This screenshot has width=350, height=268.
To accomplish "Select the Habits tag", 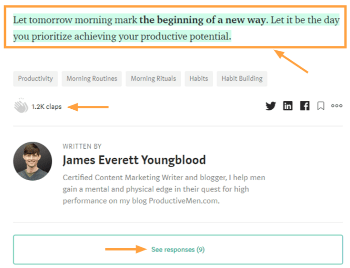I will [x=198, y=79].
